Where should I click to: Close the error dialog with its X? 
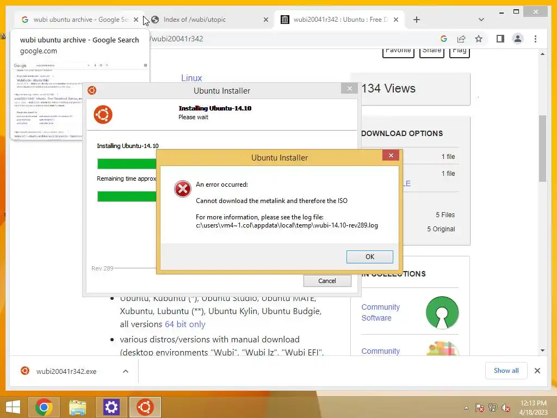pos(391,155)
